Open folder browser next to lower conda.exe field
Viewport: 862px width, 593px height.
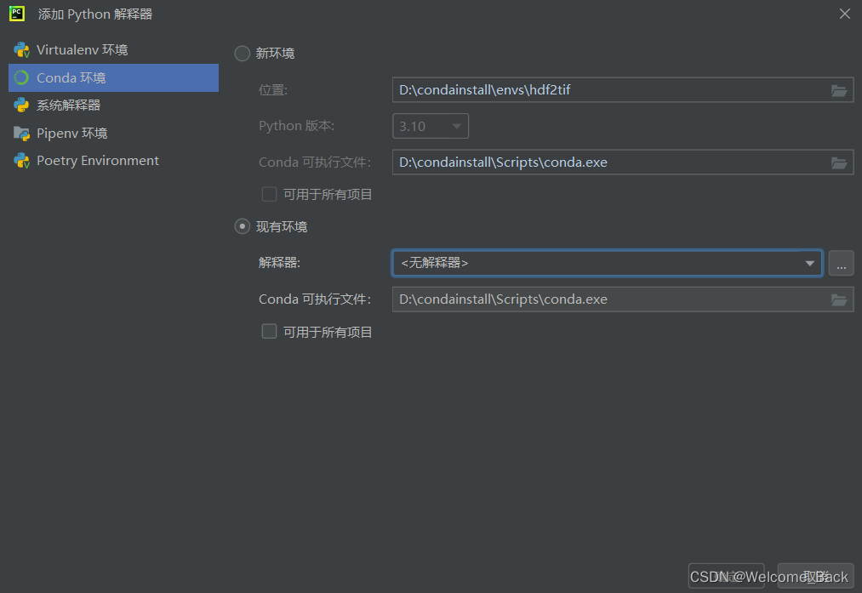[x=839, y=299]
